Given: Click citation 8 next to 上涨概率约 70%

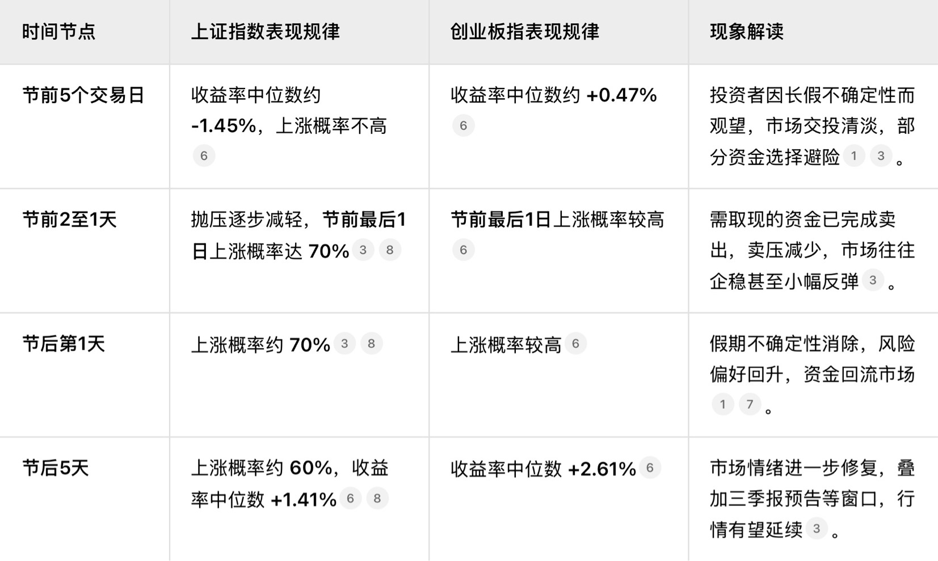Looking at the screenshot, I should click(x=371, y=343).
